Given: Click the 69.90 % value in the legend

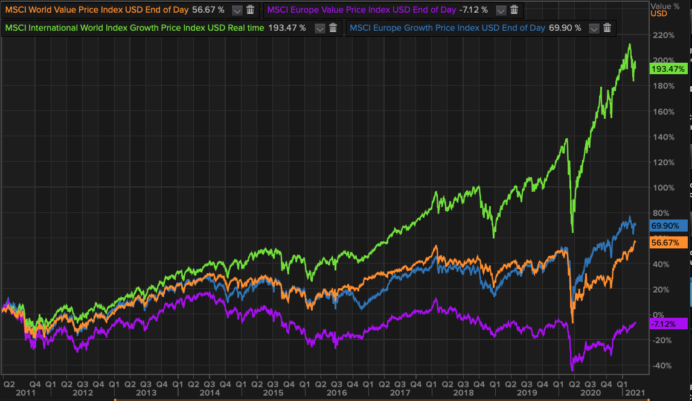Looking at the screenshot, I should (565, 28).
